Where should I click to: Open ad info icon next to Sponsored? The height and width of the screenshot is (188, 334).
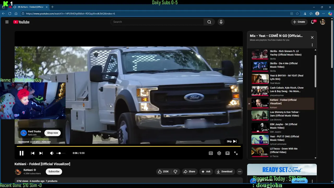pyautogui.click(x=31, y=142)
